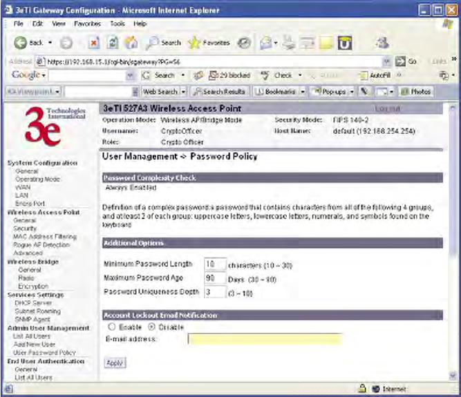Screen dimensions: 461x397
Task: Open Operating Mode under System Configuration
Action: click(x=37, y=179)
